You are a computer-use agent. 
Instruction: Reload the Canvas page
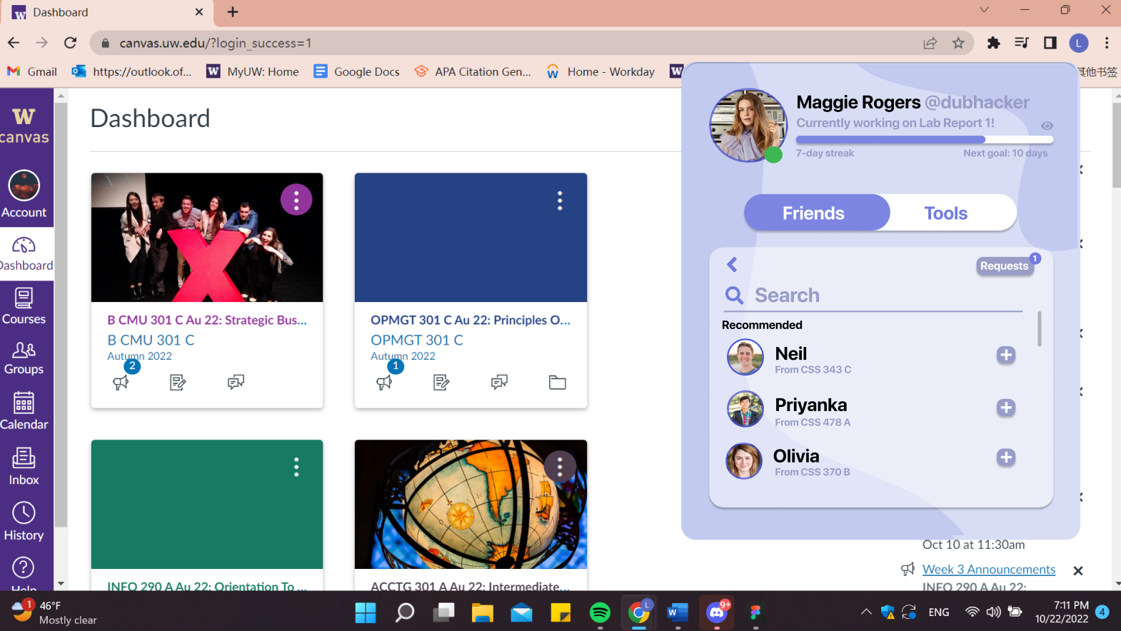(x=70, y=43)
